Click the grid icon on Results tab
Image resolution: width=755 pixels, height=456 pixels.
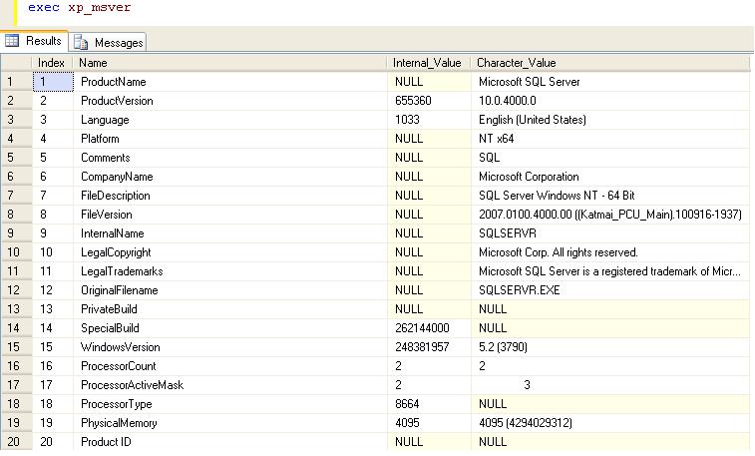coord(13,41)
